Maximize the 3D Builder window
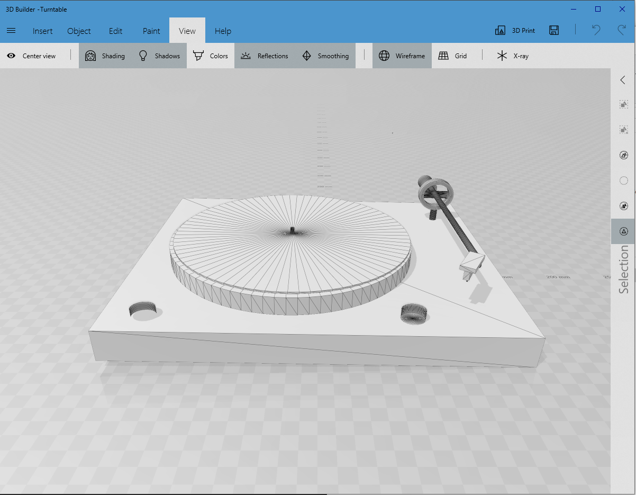The height and width of the screenshot is (495, 636). [x=598, y=9]
